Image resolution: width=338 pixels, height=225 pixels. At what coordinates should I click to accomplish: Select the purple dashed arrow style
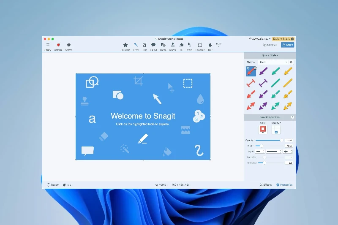[263, 94]
